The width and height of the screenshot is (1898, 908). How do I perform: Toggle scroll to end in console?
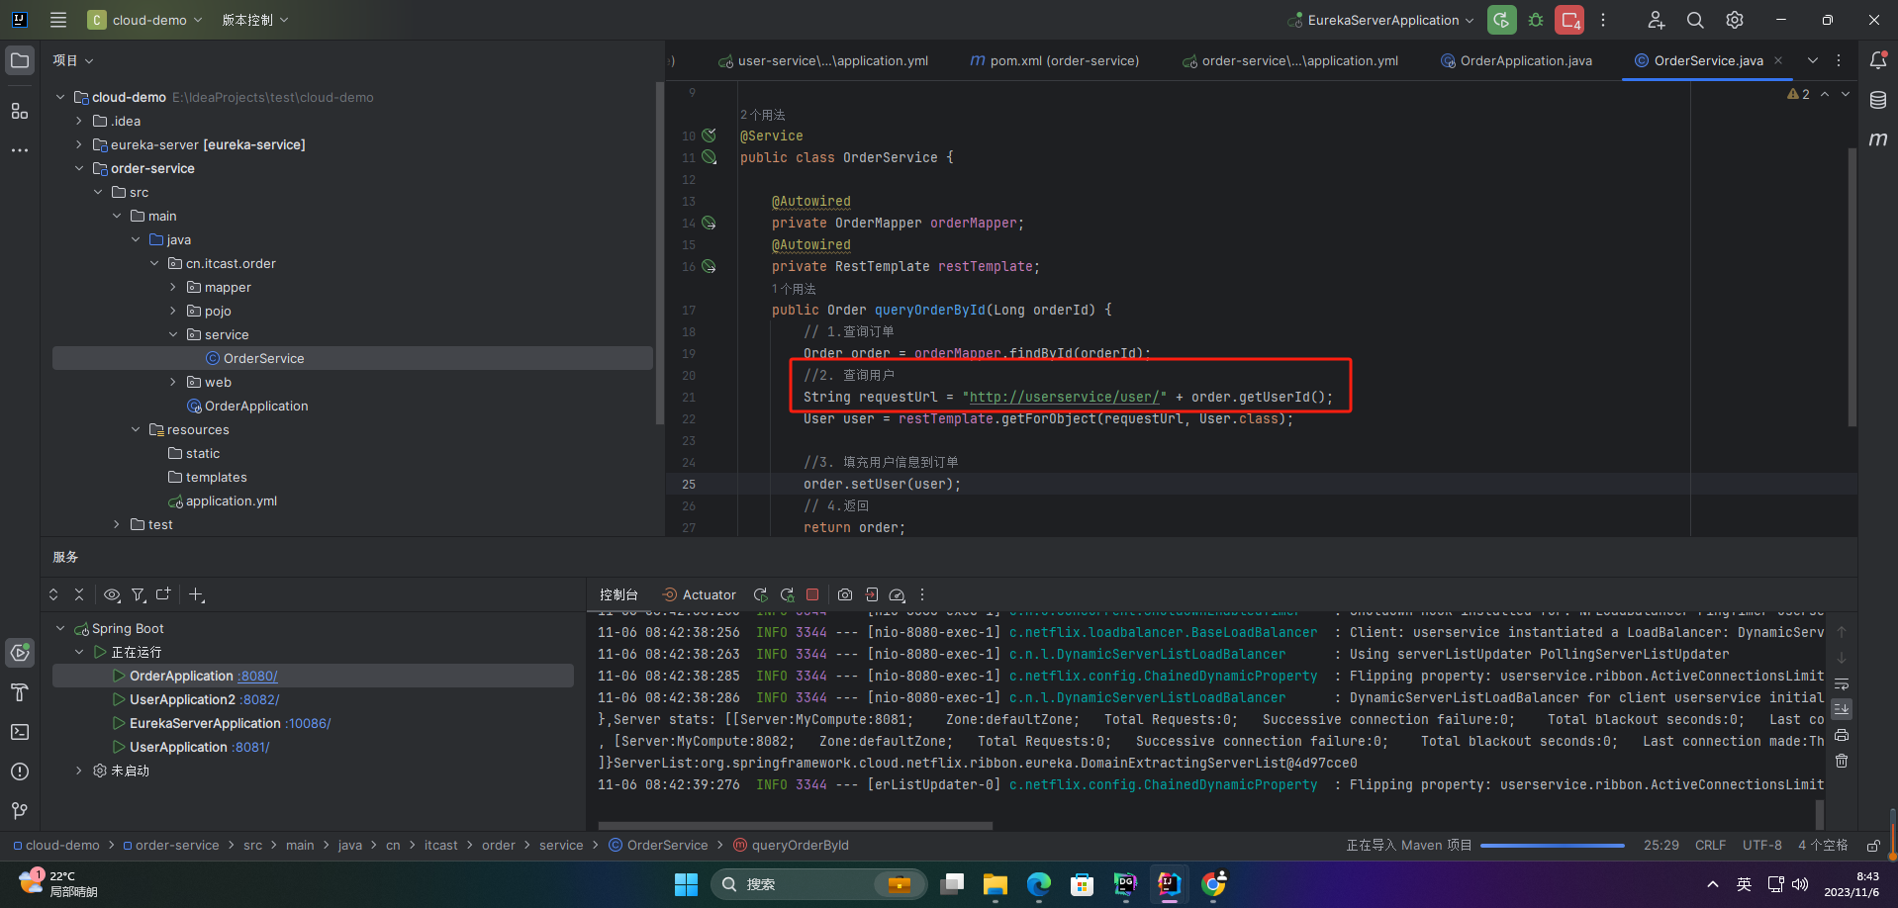coord(1842,709)
